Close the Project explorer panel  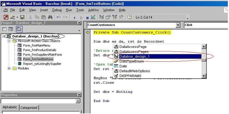pos(79,23)
